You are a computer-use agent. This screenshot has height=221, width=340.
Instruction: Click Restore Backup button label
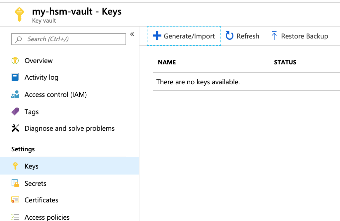[x=304, y=36]
